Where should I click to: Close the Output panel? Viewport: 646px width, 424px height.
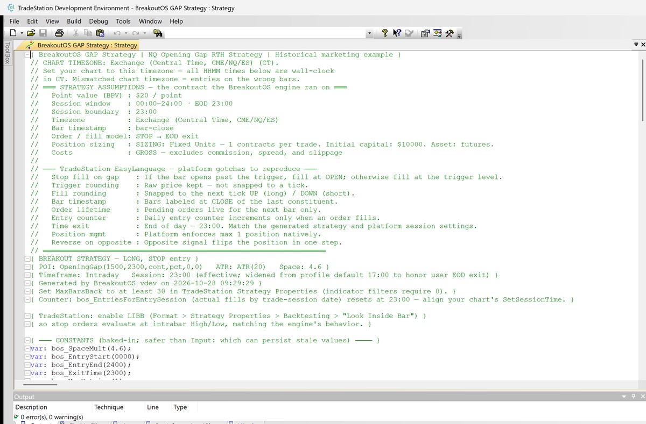(642, 397)
